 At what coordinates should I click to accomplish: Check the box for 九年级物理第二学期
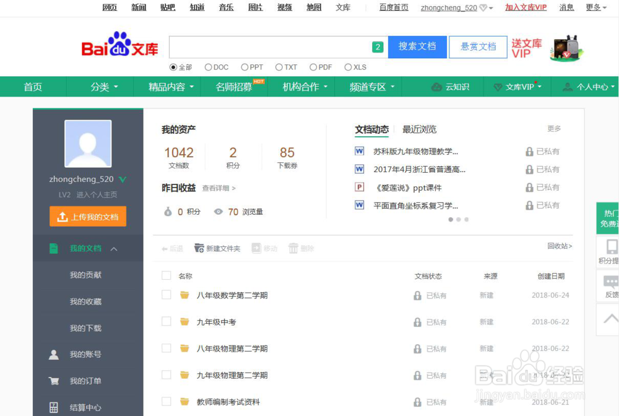point(166,375)
